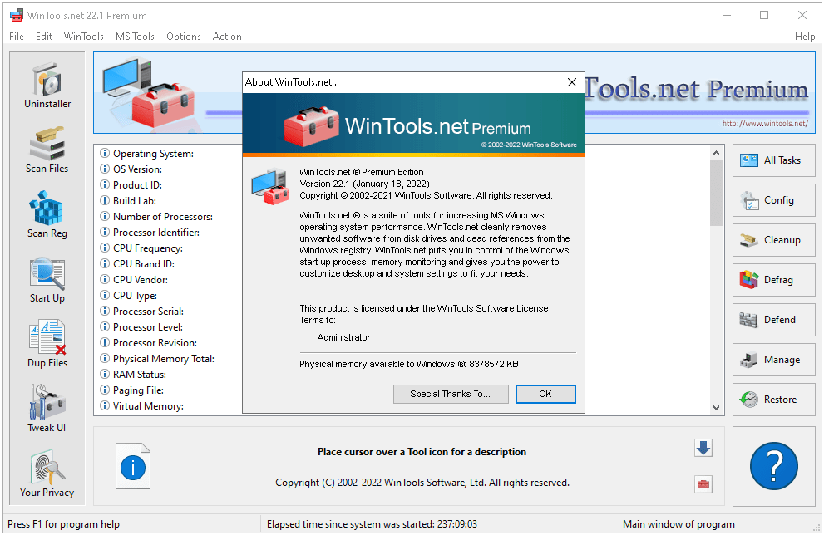Open the Edit menu
Image resolution: width=824 pixels, height=535 pixels.
[x=44, y=37]
